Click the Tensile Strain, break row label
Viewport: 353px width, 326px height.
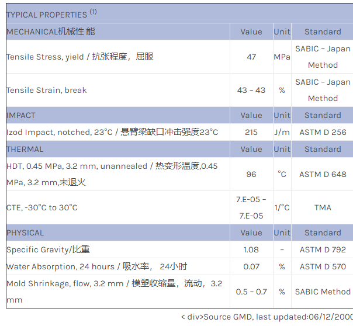46,90
